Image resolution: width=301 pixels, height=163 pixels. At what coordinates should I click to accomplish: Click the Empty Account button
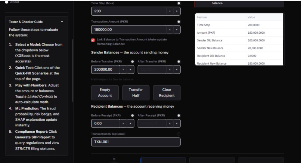point(105,93)
